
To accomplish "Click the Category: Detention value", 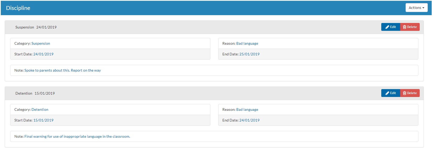I will click(40, 109).
